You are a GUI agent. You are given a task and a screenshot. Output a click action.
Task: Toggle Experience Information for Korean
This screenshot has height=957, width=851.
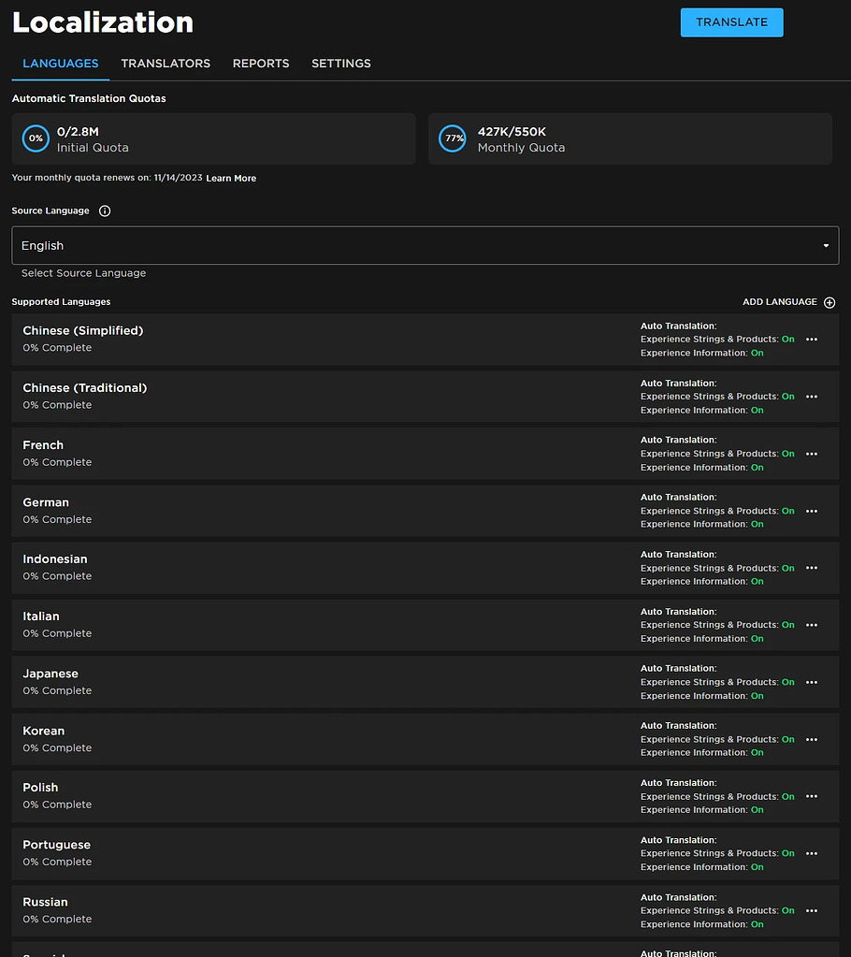point(757,752)
